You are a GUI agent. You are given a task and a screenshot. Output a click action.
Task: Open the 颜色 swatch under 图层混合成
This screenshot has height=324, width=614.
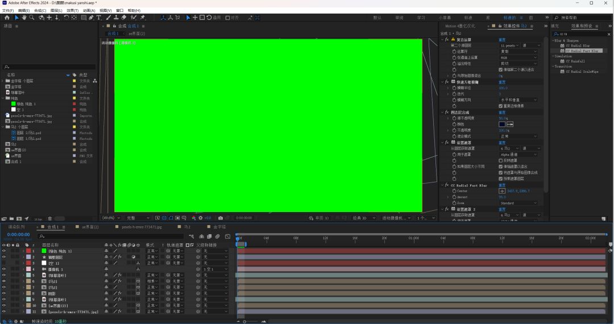(x=502, y=124)
